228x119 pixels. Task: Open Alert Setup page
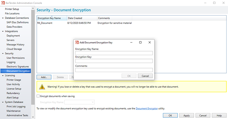point(12,97)
